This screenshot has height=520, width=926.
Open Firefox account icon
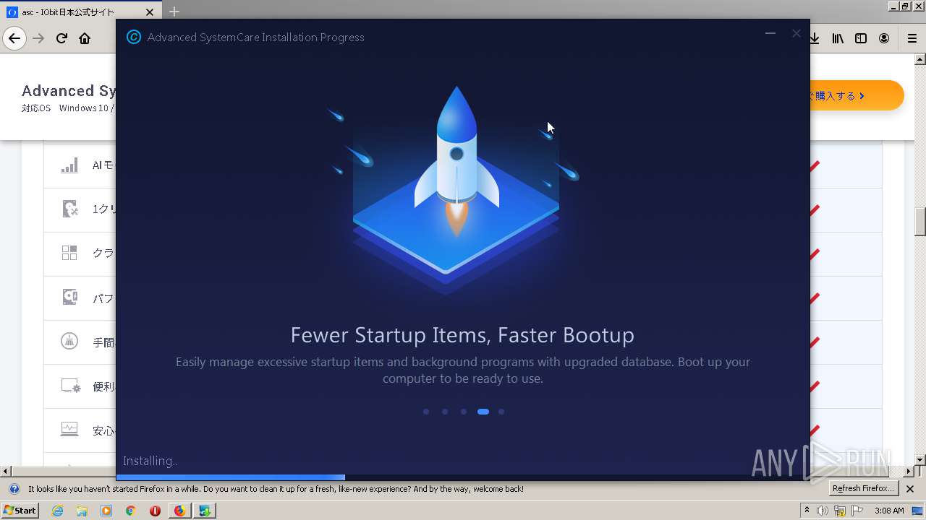click(884, 38)
